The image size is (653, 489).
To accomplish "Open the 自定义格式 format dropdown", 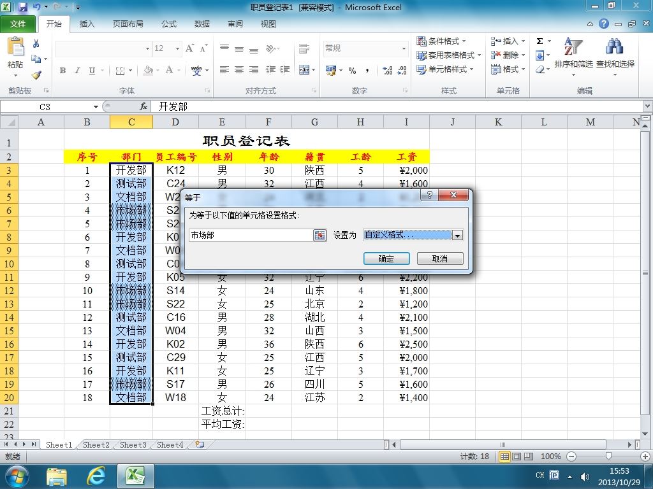I will [x=457, y=236].
